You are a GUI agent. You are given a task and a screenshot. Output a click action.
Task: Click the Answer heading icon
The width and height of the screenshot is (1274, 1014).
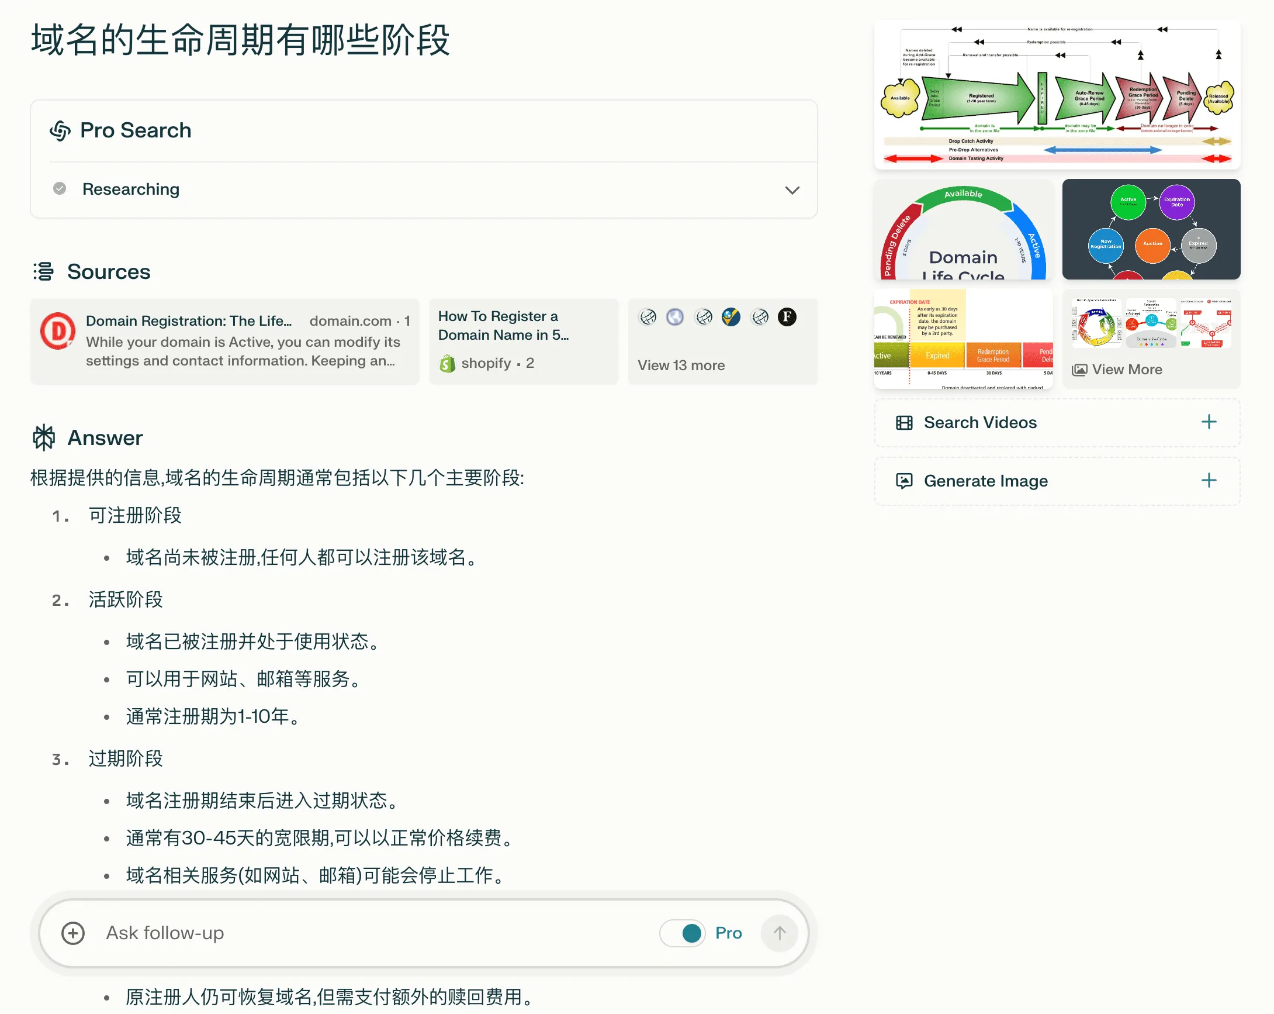[x=44, y=437]
